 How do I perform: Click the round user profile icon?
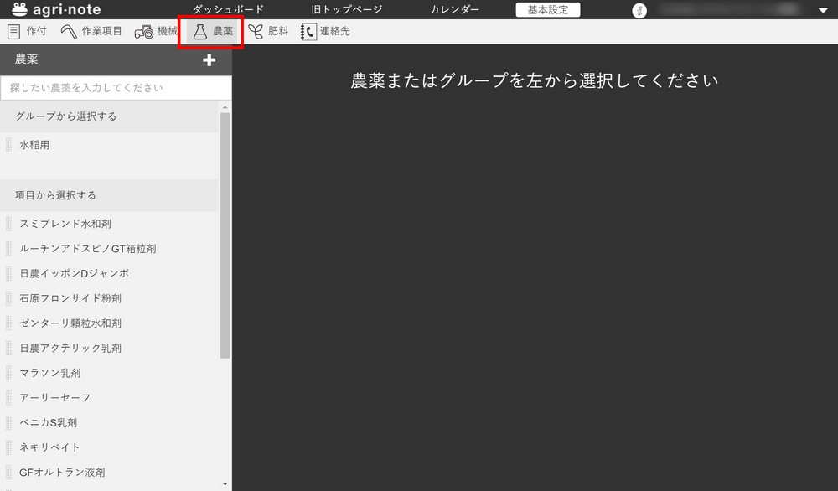[639, 10]
